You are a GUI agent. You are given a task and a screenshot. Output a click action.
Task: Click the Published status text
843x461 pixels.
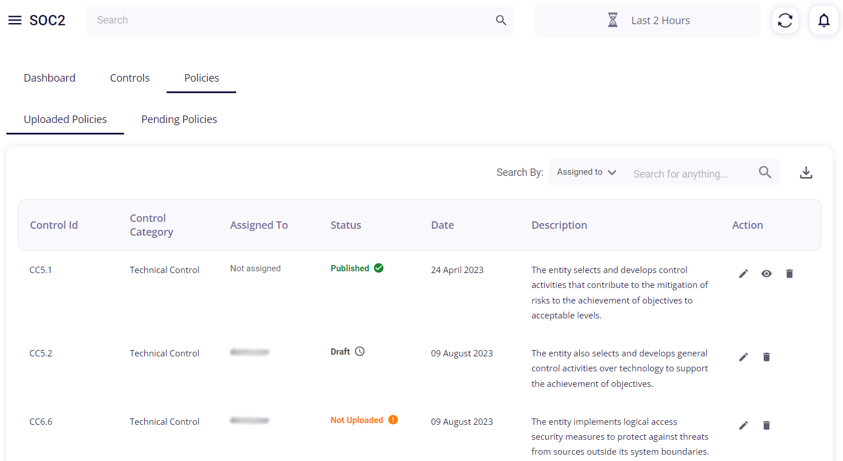pos(350,268)
